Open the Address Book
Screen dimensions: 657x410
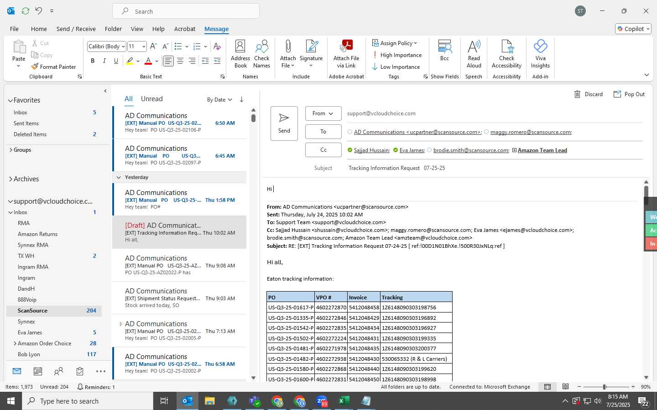pos(240,54)
